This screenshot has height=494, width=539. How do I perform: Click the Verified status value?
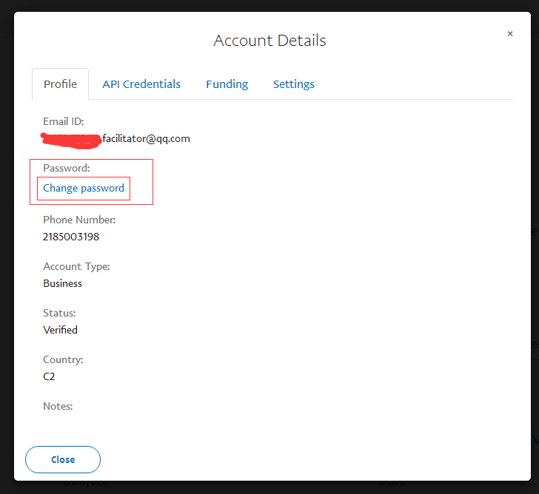pos(61,330)
